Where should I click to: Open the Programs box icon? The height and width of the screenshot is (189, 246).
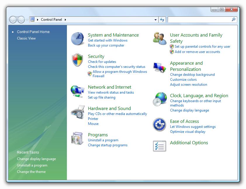pyautogui.click(x=77, y=138)
